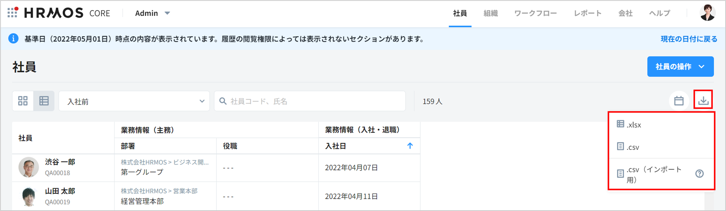Expand the 社員の操作 dropdown button

click(680, 67)
